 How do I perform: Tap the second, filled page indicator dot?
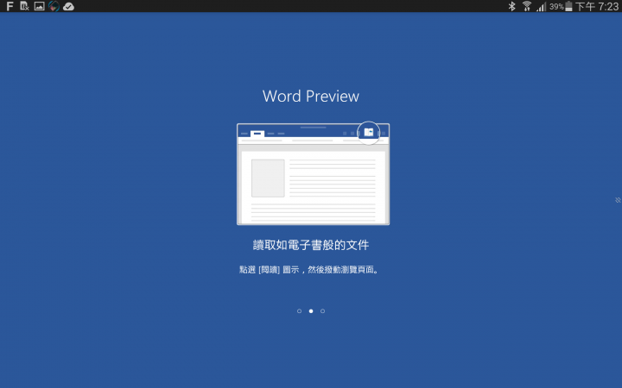tap(311, 310)
